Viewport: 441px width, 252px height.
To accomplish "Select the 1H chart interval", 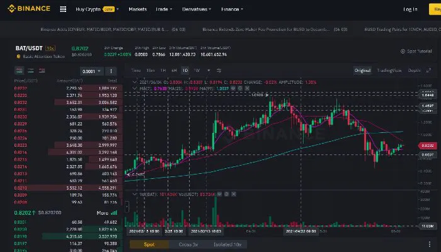I will pos(163,71).
